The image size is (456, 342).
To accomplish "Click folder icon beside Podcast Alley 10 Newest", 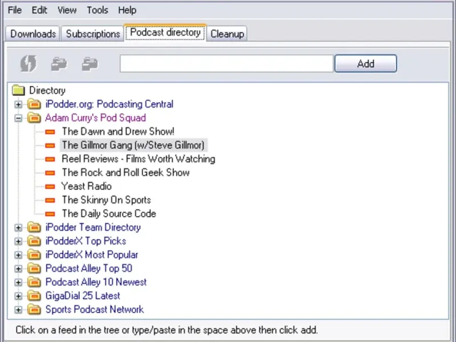I will coord(34,282).
